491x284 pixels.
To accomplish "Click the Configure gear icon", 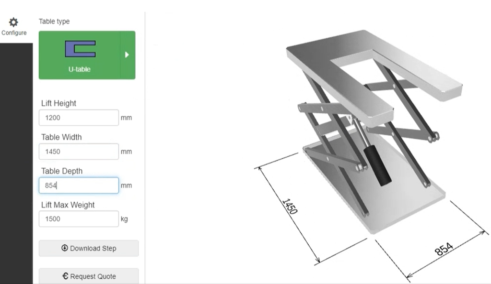I will [x=14, y=22].
